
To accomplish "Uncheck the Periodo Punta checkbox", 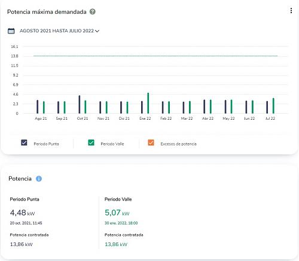I will tap(24, 142).
